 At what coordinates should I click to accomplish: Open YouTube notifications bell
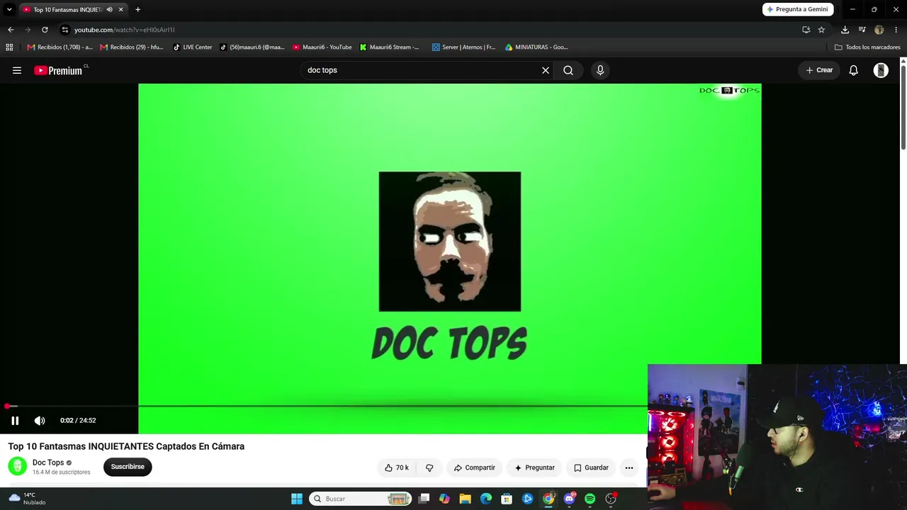tap(854, 70)
